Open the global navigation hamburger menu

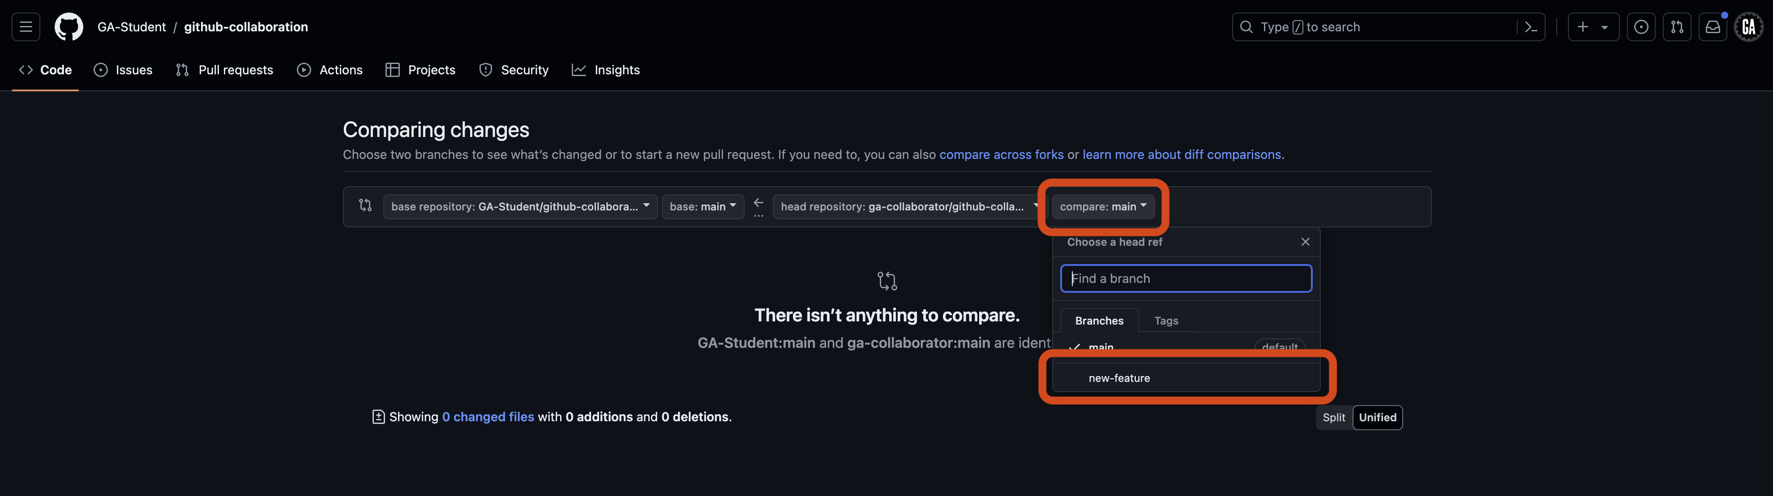(25, 26)
